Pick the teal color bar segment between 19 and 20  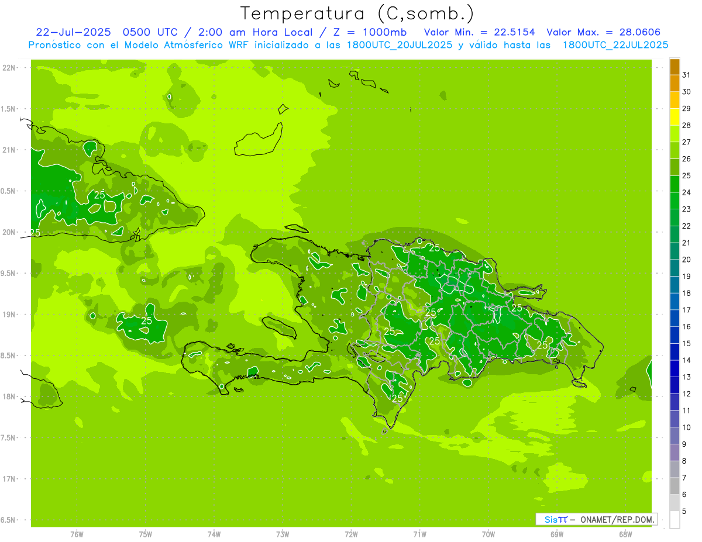(x=675, y=268)
